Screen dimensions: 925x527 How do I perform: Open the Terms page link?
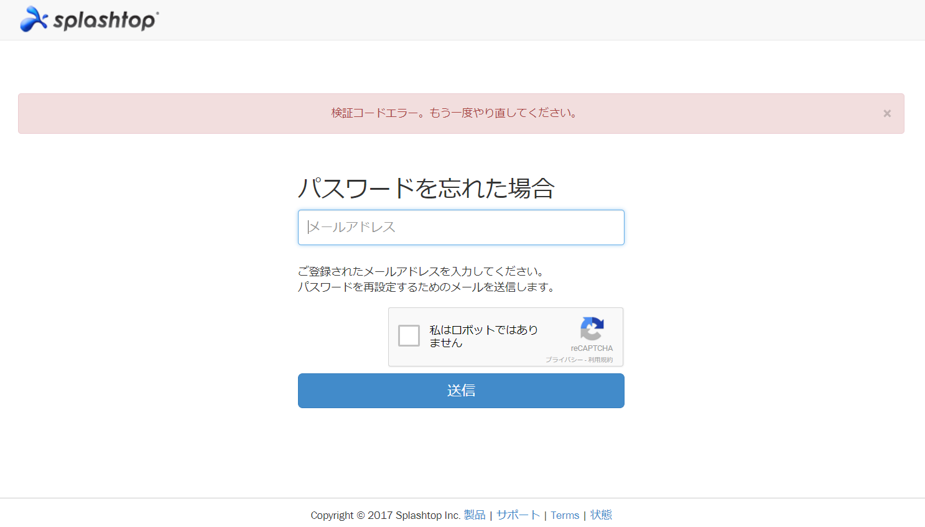565,515
